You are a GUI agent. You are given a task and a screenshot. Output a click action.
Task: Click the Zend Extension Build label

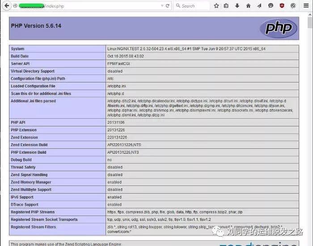click(29, 145)
